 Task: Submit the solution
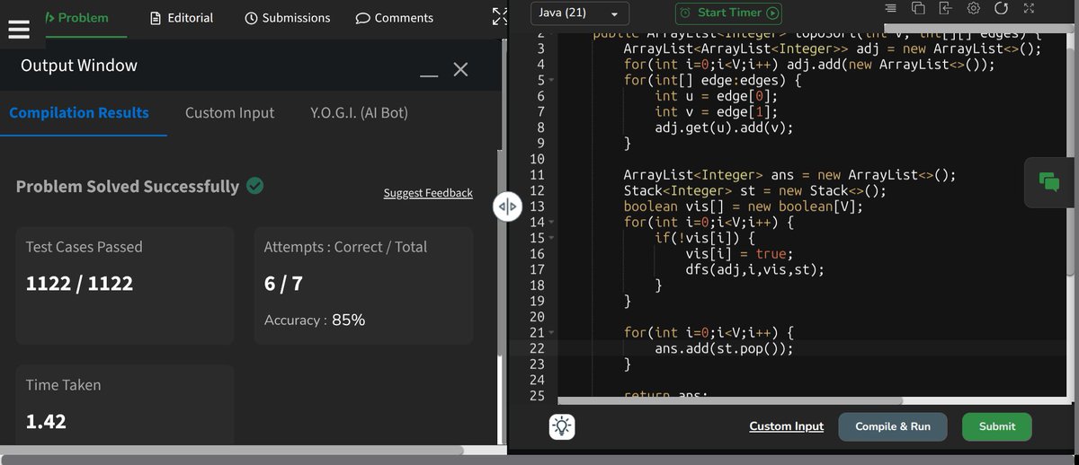point(996,426)
